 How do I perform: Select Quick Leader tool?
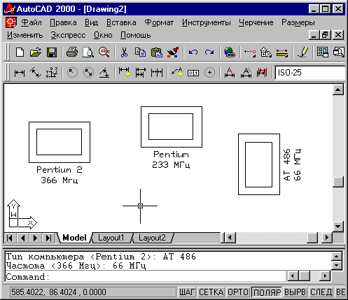177,73
